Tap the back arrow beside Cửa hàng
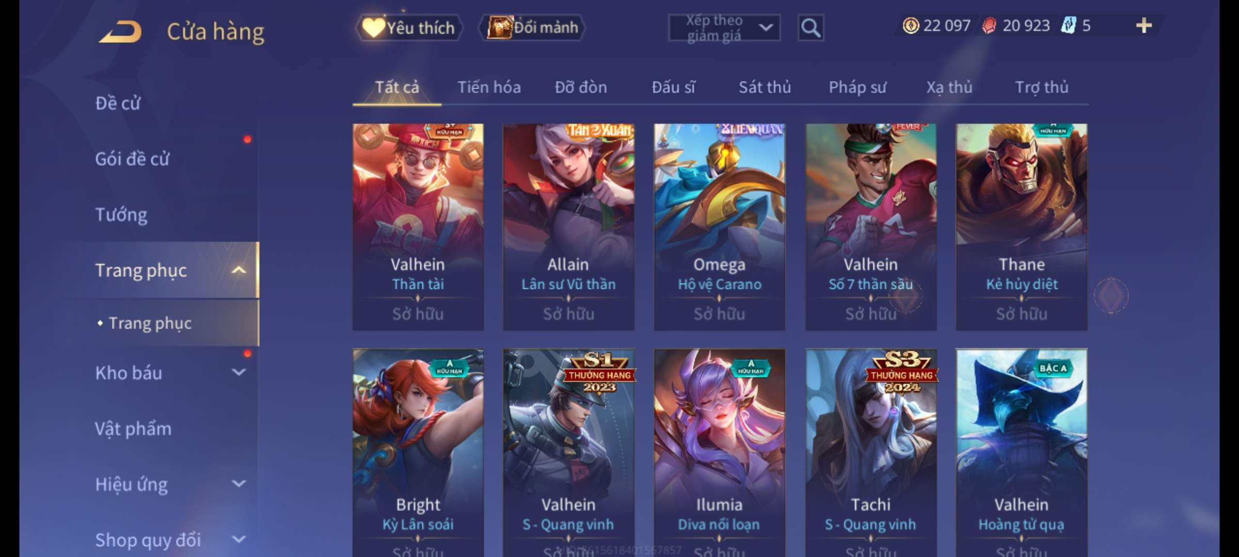Image resolution: width=1239 pixels, height=557 pixels. pyautogui.click(x=121, y=32)
